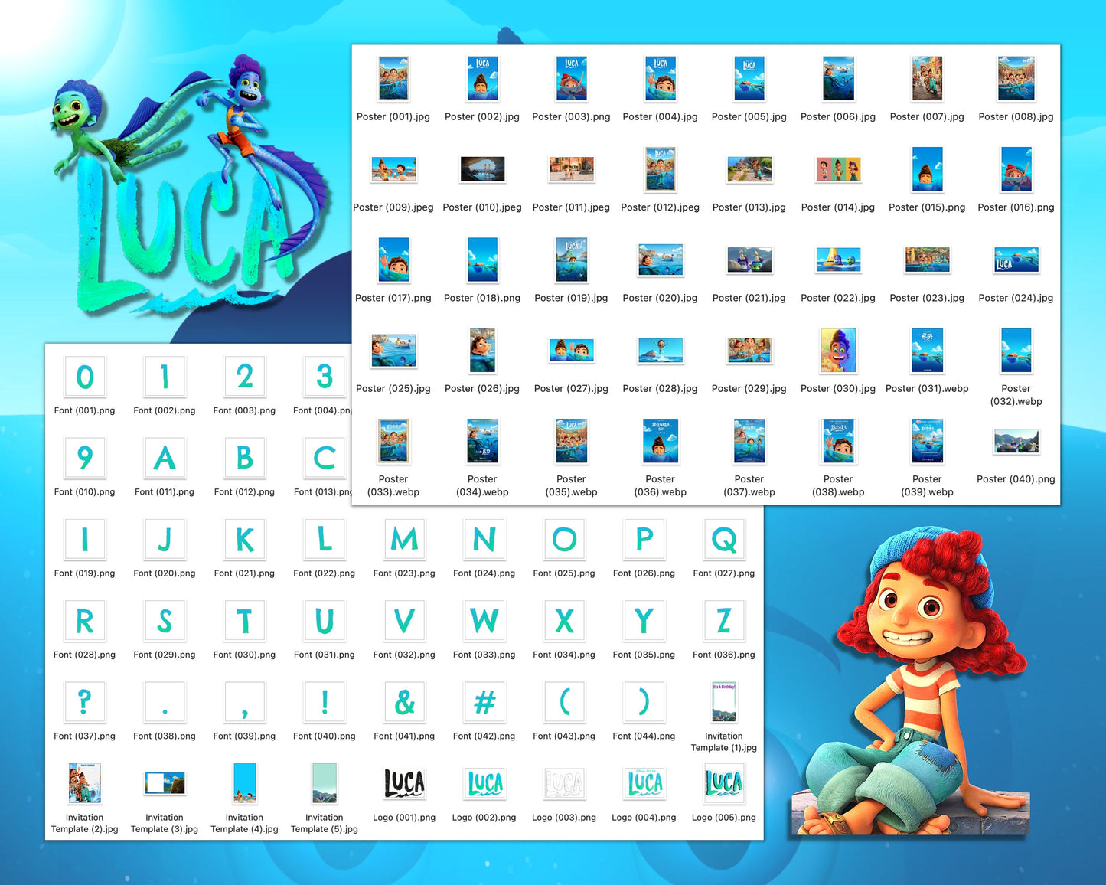Open Poster (010).jpeg showing the cave scene

click(482, 169)
